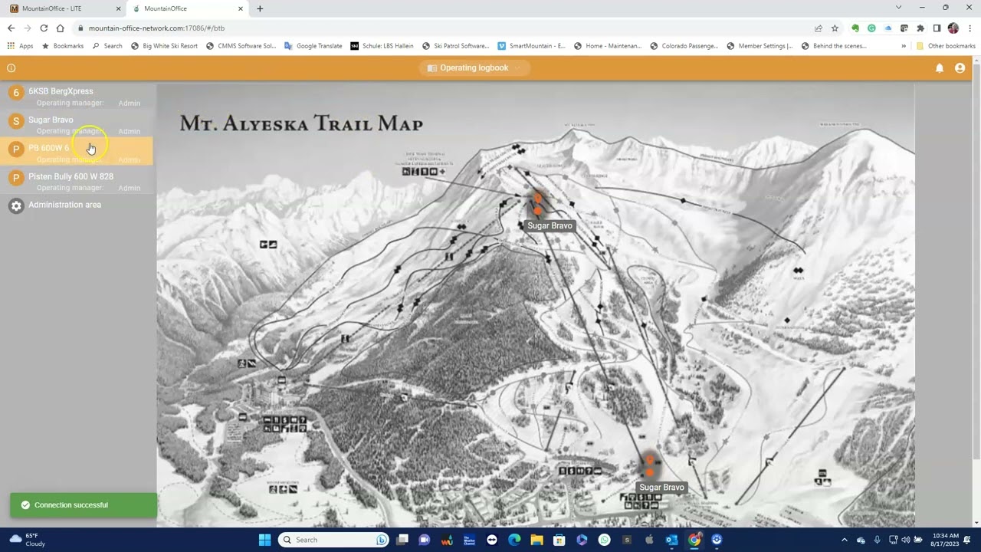
Task: Reload the current page
Action: pyautogui.click(x=44, y=28)
